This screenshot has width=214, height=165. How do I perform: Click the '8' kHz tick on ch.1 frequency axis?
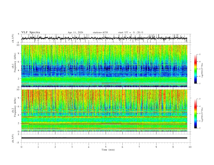[x=19, y=53]
